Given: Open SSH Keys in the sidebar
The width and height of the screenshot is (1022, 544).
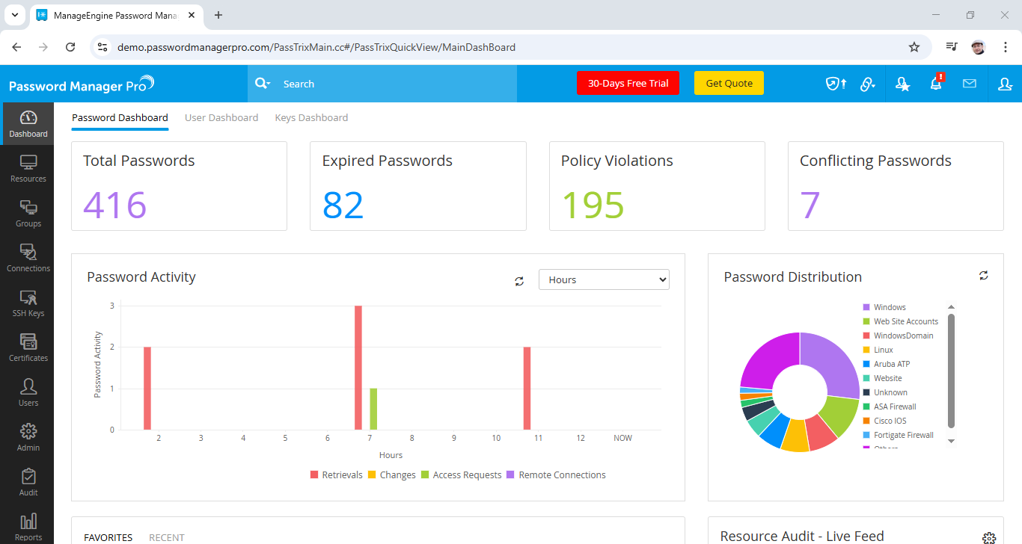Looking at the screenshot, I should pos(28,303).
